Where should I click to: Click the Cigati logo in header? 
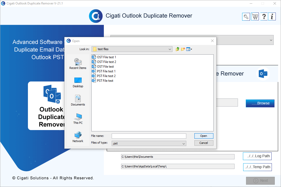pyautogui.click(x=96, y=16)
